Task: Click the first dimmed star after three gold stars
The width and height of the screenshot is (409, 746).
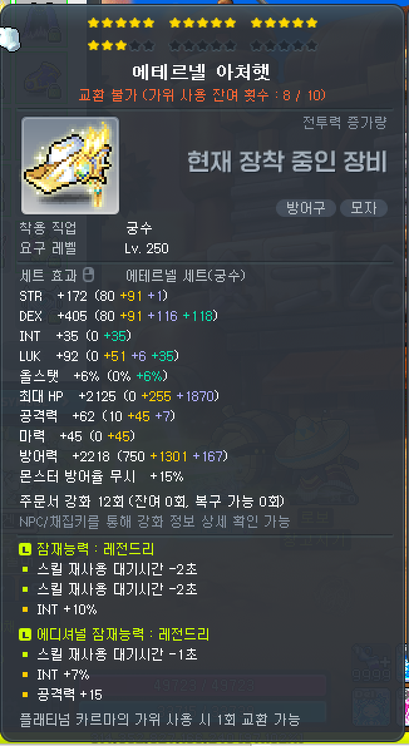Action: pos(135,46)
